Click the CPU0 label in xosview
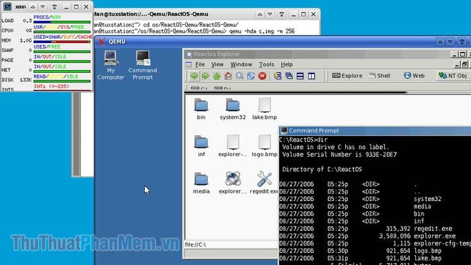471x265 pixels. [x=7, y=31]
